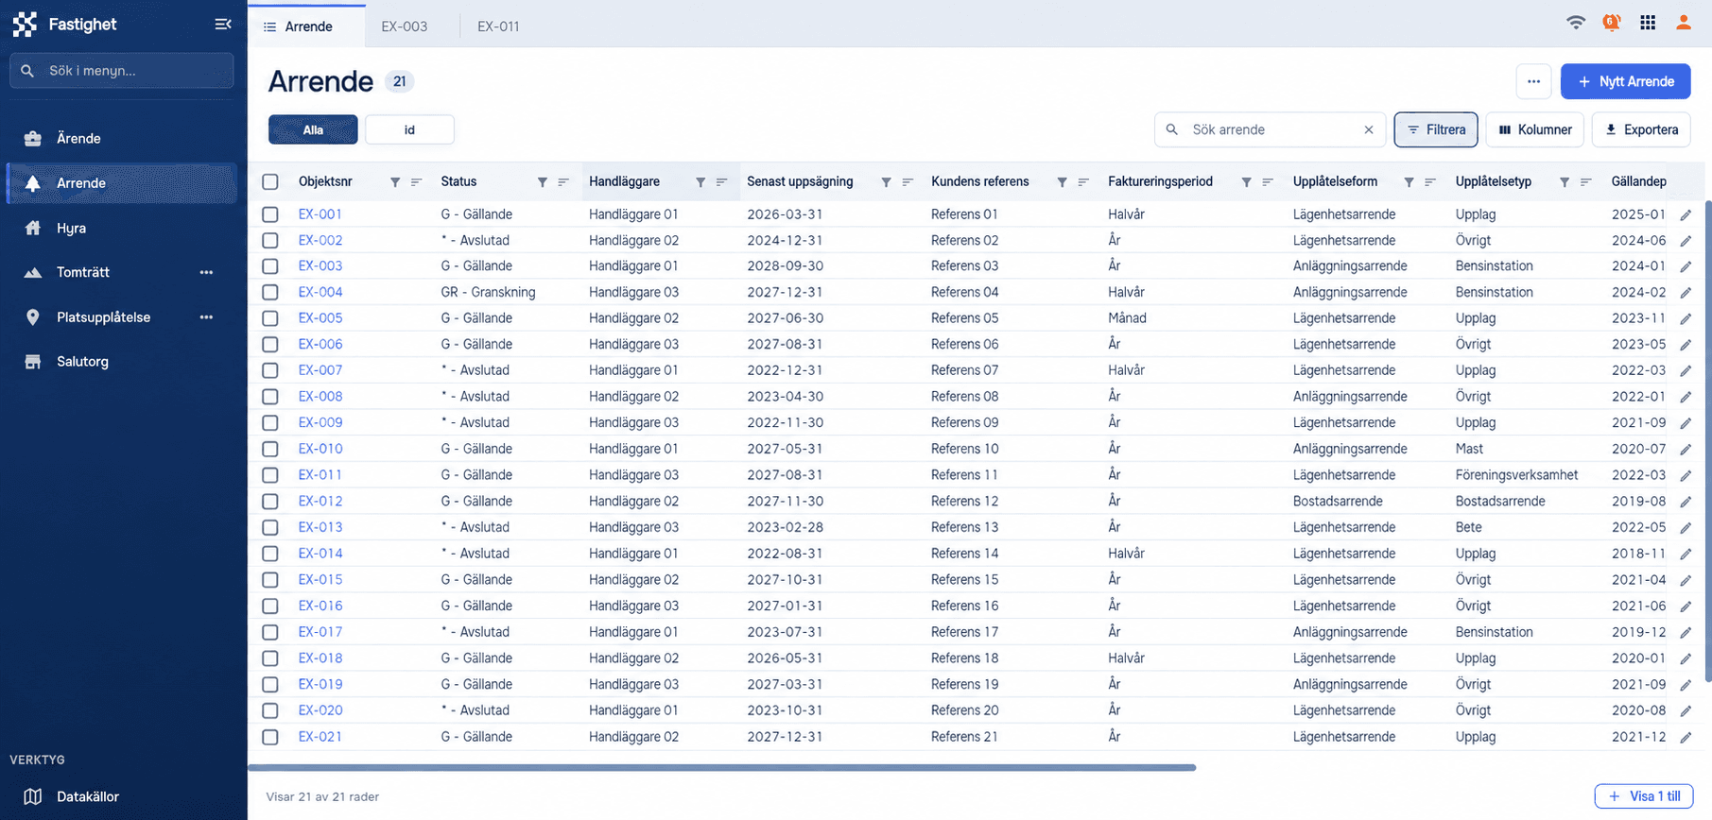Open Hyra in the sidebar
This screenshot has width=1712, height=820.
(122, 228)
